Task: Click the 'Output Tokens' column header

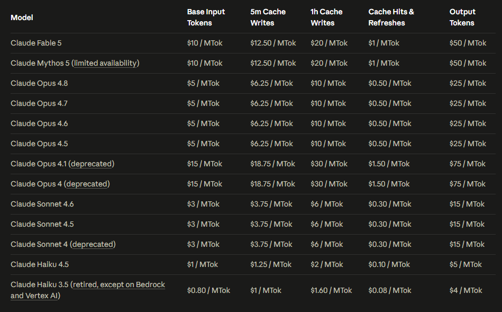Action: (x=462, y=17)
